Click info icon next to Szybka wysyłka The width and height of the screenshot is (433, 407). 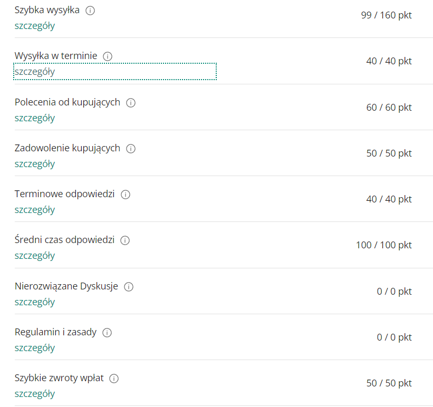point(90,11)
